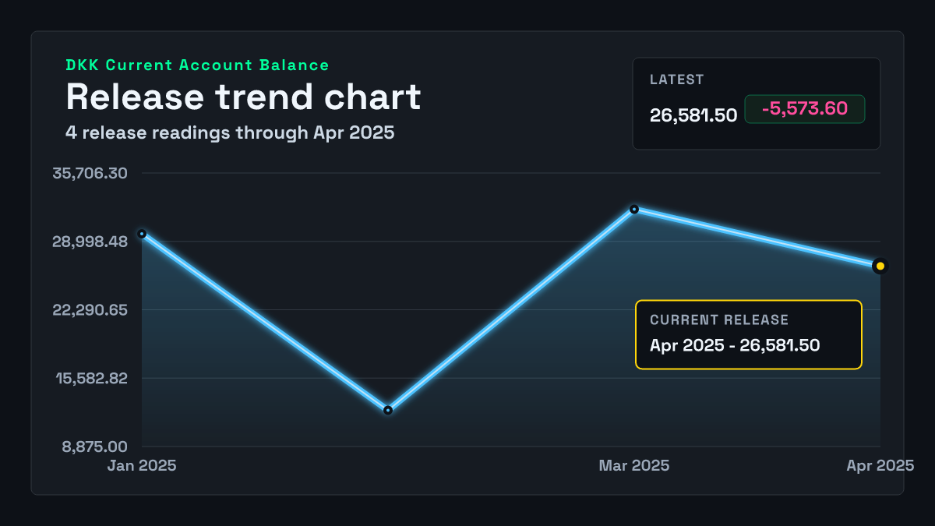This screenshot has height=526, width=935.
Task: Click the latest value 26,581.50
Action: click(x=693, y=115)
